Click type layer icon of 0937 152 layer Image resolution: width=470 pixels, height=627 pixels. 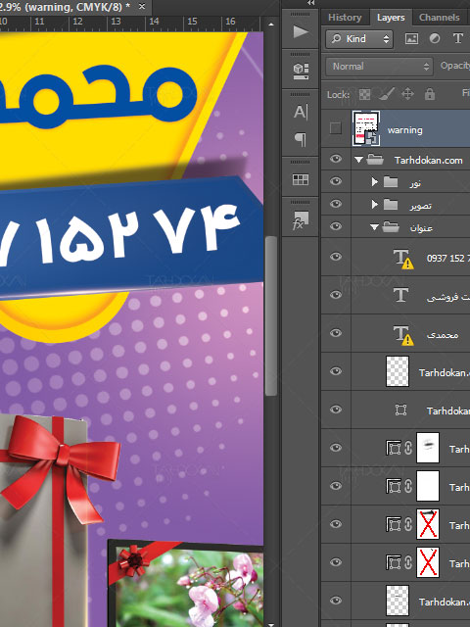pyautogui.click(x=402, y=259)
